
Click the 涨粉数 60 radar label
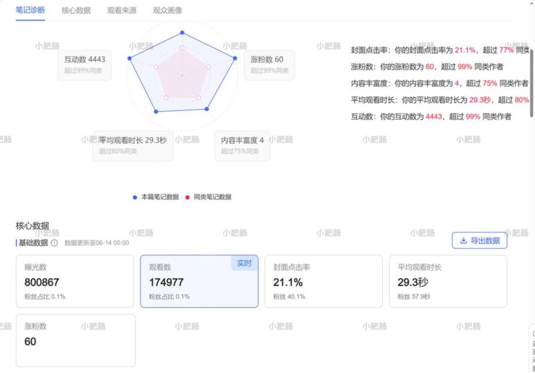[270, 64]
